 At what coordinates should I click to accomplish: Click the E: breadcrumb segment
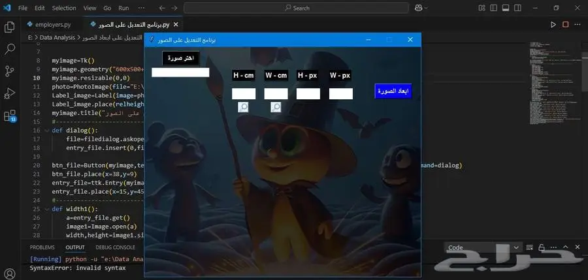click(30, 37)
